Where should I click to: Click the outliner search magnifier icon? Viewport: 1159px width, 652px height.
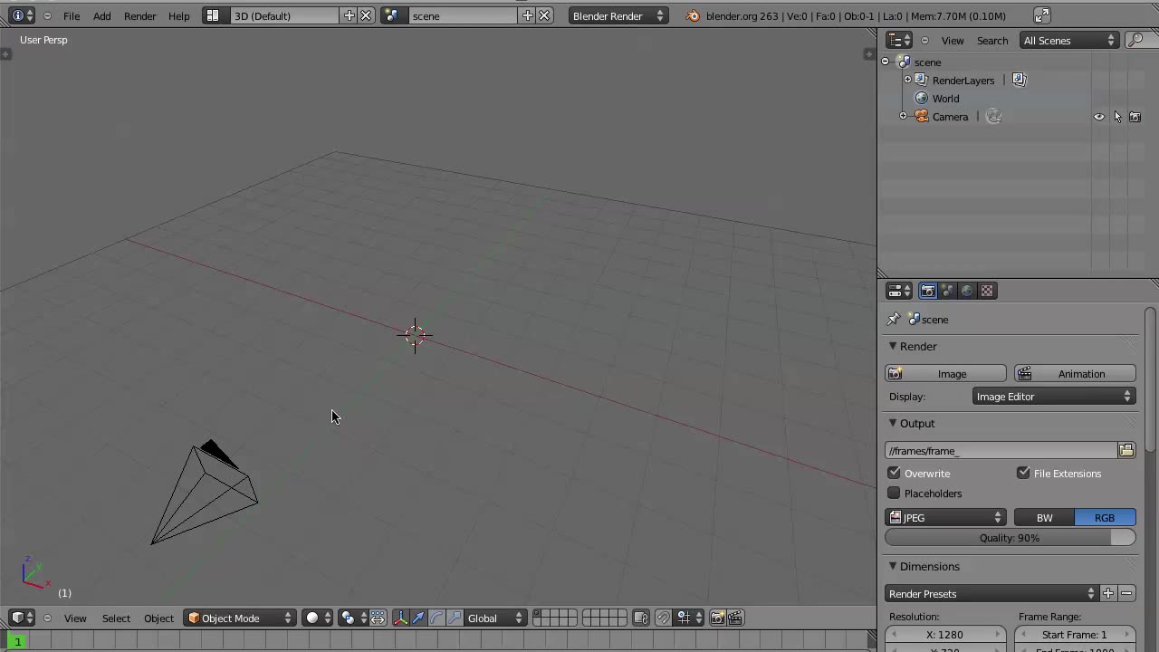[x=1135, y=40]
